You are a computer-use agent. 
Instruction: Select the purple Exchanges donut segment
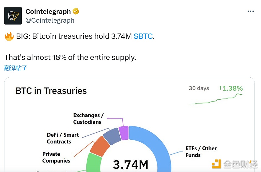(x=124, y=133)
